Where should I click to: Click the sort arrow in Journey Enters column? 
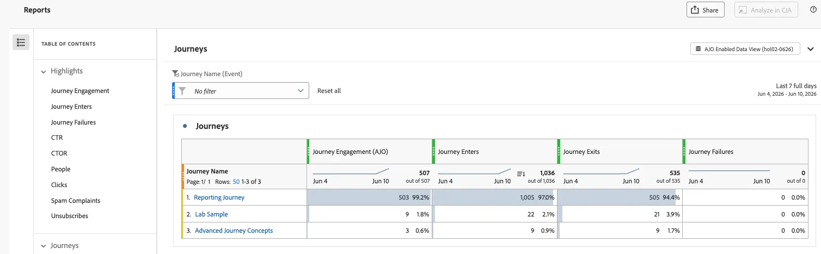coord(520,174)
